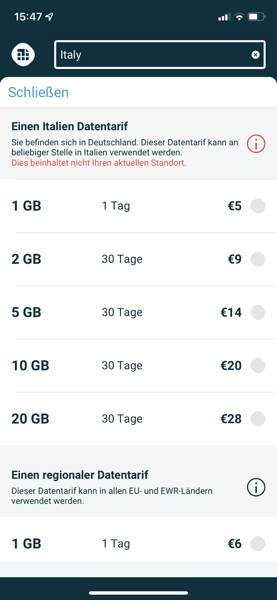This screenshot has height=600, width=277.
Task: Open info icon for regionaler Datentarif
Action: (x=256, y=487)
